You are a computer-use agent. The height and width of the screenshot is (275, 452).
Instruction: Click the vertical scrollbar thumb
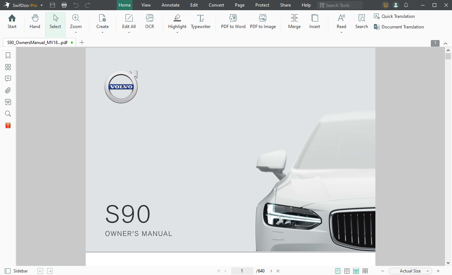[x=448, y=56]
